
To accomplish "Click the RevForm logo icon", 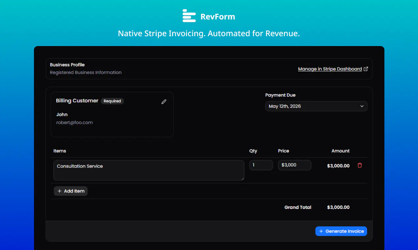I will [x=189, y=16].
